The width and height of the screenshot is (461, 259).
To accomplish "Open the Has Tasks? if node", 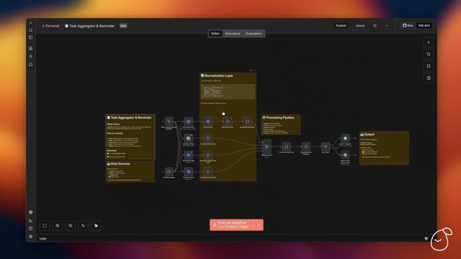I will [x=326, y=146].
